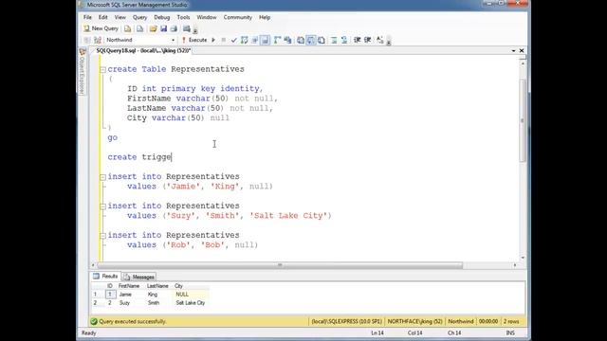Click the editor vertical scrollbar thumb

(x=523, y=120)
